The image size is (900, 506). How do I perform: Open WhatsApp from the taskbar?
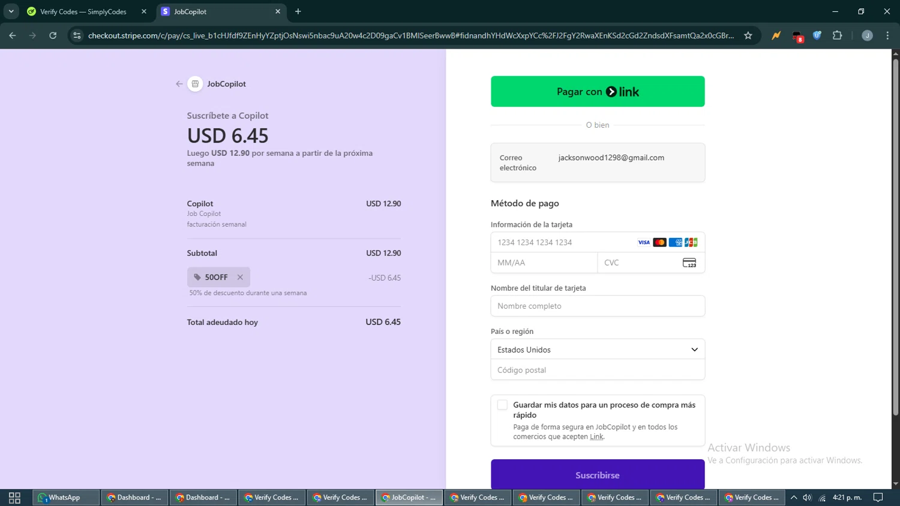click(65, 498)
